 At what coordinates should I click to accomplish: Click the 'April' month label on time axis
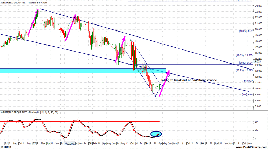point(217,144)
